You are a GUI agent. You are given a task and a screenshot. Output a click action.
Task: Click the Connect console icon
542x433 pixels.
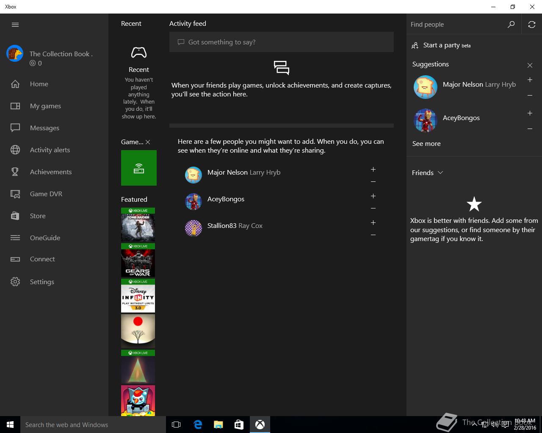coord(15,259)
